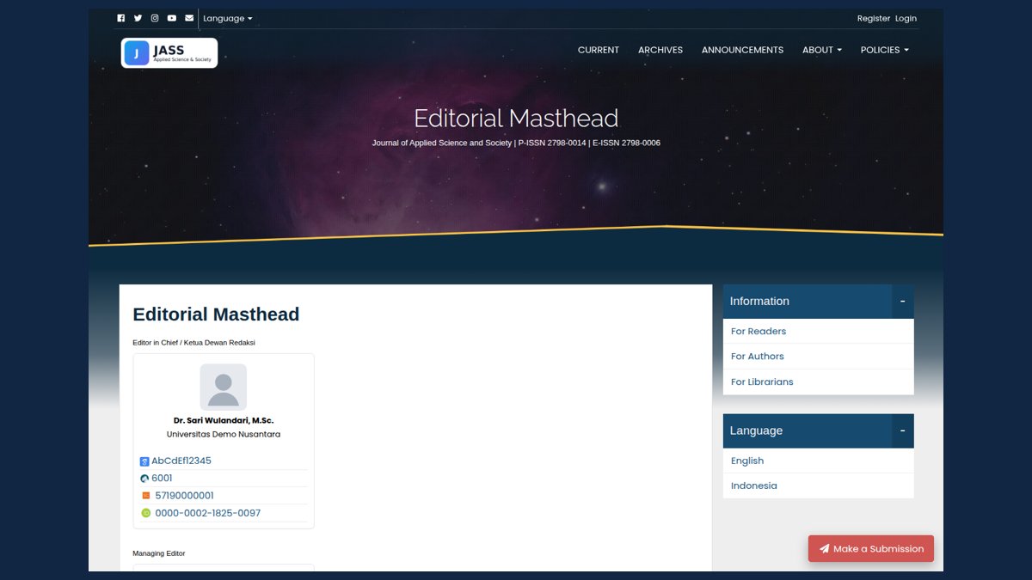The width and height of the screenshot is (1032, 580).
Task: Click the JASS journal logo
Action: (169, 52)
